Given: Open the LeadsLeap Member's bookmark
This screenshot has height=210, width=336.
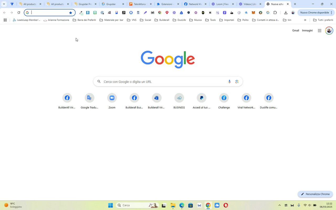Looking at the screenshot, I should [26, 20].
